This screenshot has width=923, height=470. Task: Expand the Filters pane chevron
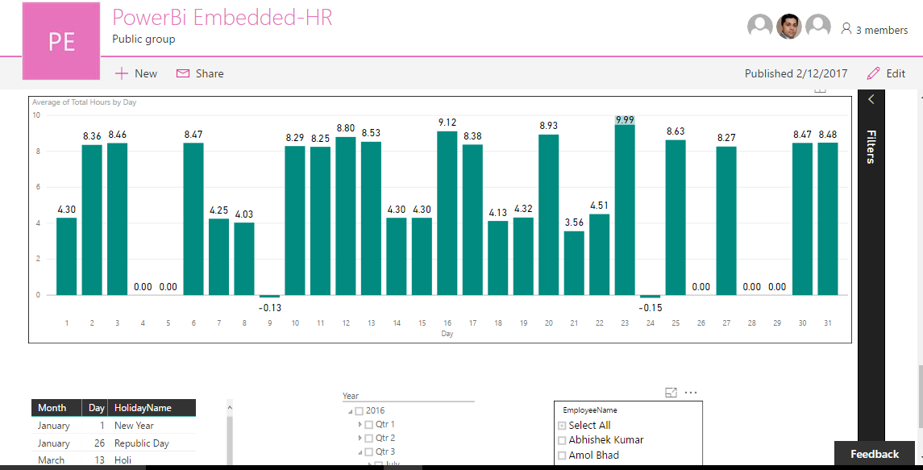coord(871,99)
